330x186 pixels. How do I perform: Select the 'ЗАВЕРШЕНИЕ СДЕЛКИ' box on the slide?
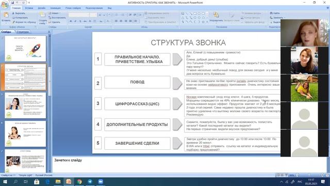[x=137, y=143]
